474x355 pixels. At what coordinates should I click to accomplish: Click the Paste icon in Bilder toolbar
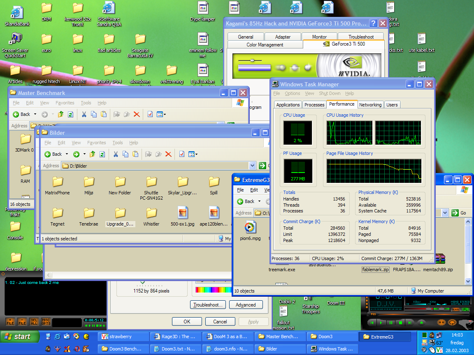click(x=135, y=154)
